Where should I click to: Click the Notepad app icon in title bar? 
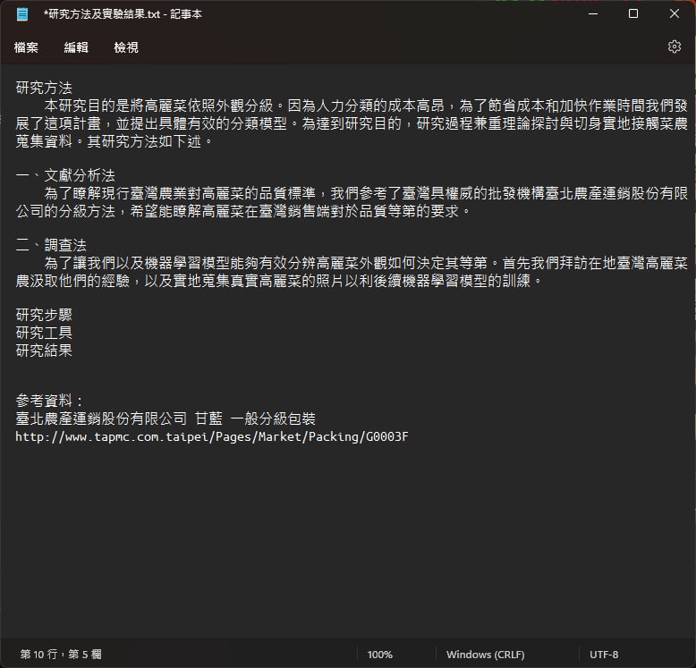pyautogui.click(x=22, y=14)
